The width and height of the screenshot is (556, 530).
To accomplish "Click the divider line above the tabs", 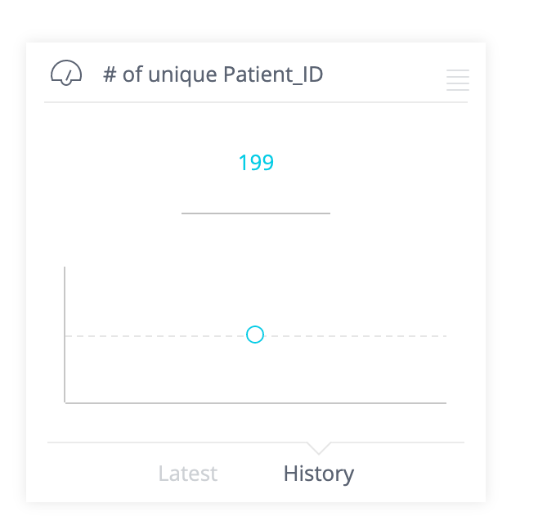I will click(x=180, y=442).
